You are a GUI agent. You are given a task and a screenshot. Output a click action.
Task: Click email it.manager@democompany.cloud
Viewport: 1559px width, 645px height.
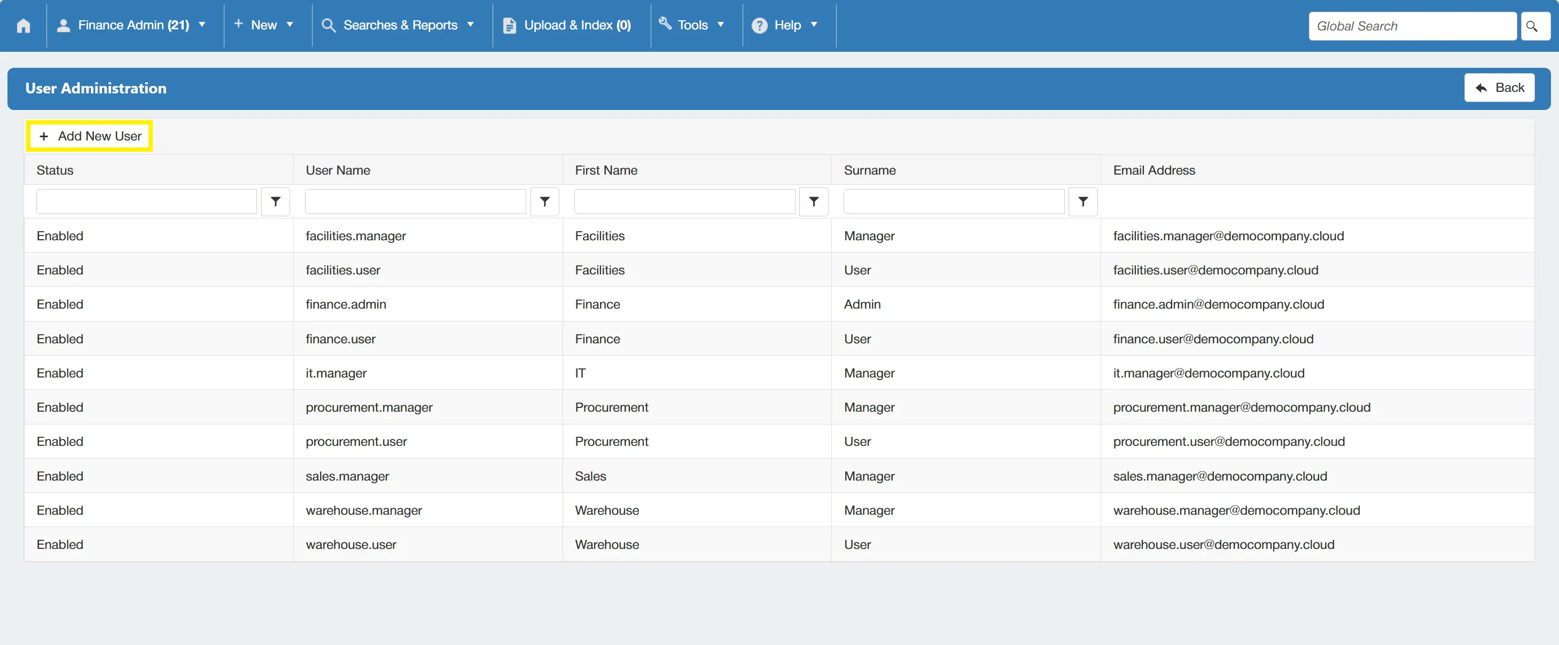(1209, 373)
